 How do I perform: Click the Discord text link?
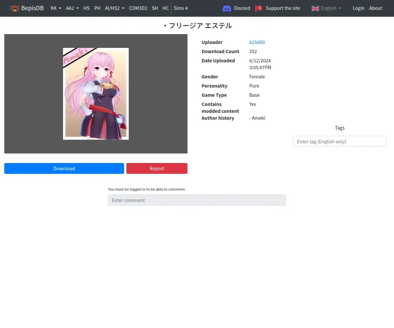pyautogui.click(x=242, y=8)
